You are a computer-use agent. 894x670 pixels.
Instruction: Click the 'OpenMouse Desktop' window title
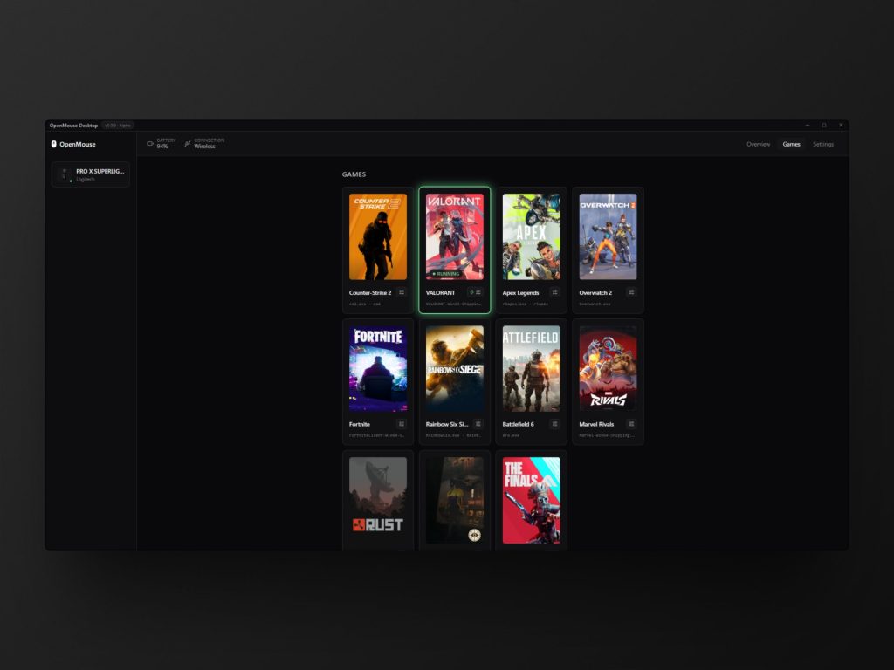pyautogui.click(x=73, y=126)
